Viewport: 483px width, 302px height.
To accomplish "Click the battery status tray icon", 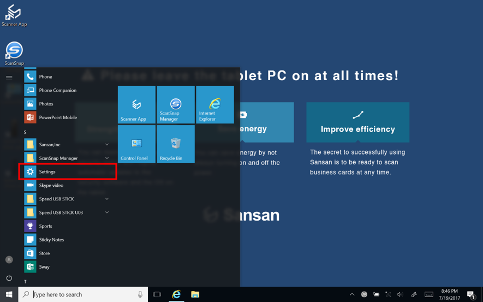I will pos(376,294).
